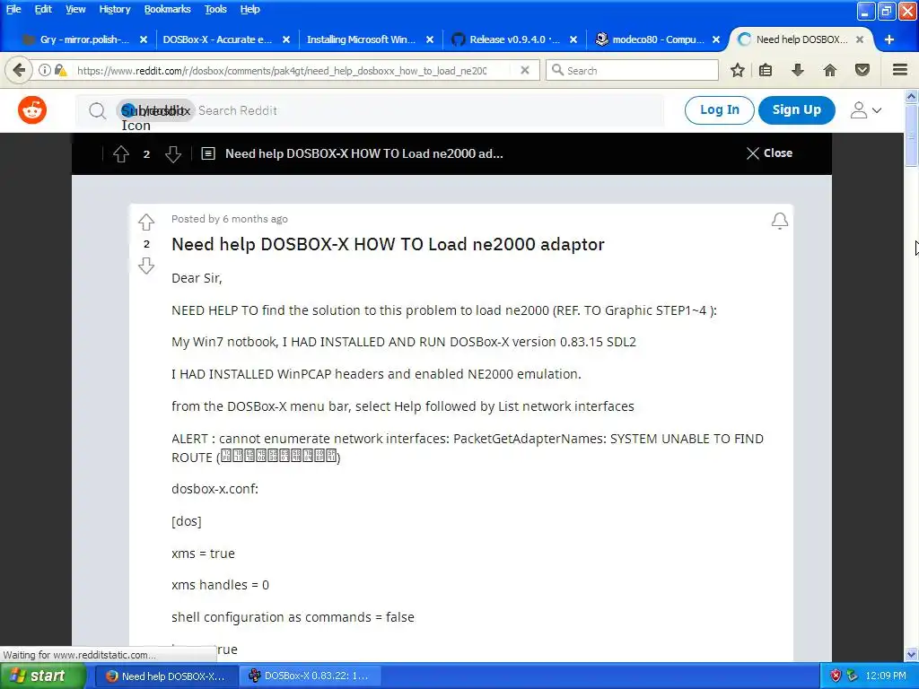
Task: Close the post overlay with Close button
Action: [x=769, y=153]
